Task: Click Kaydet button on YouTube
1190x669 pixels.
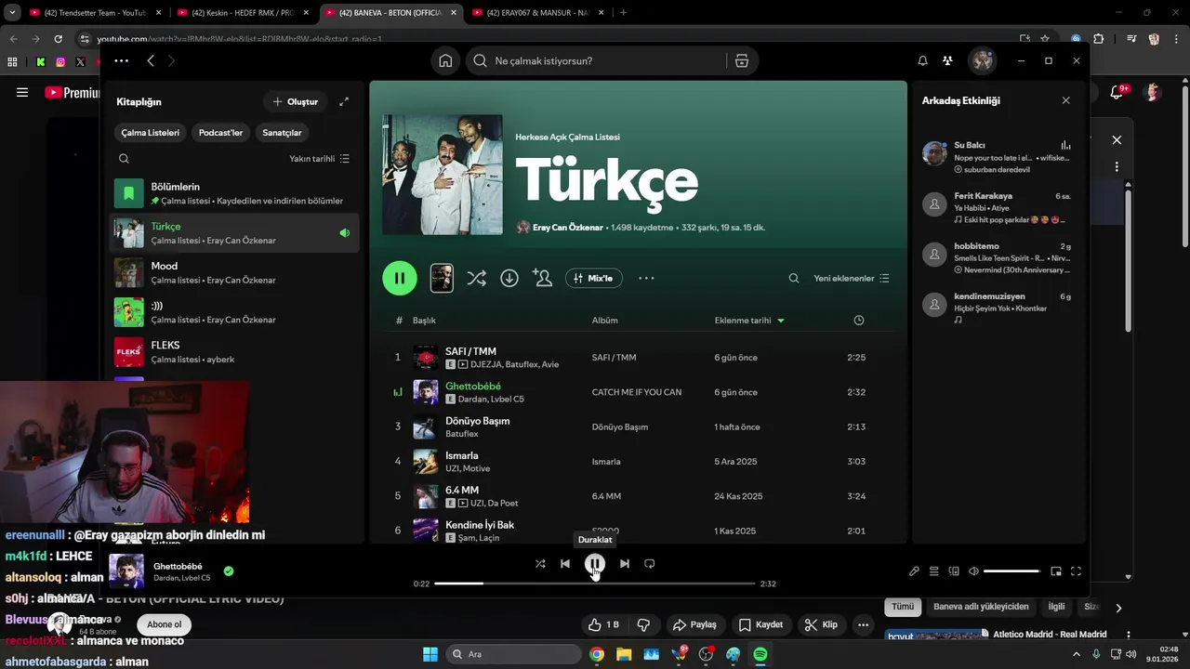Action: (x=760, y=624)
